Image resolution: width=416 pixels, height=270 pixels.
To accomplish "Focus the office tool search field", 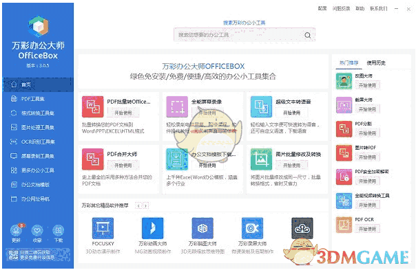I will 245,35.
